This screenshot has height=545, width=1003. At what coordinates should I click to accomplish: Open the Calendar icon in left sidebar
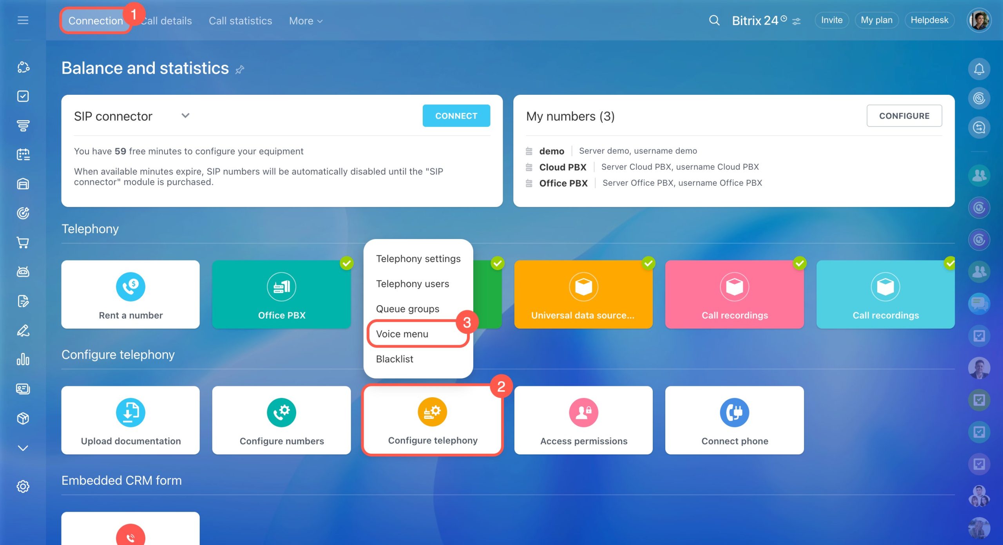click(x=23, y=154)
